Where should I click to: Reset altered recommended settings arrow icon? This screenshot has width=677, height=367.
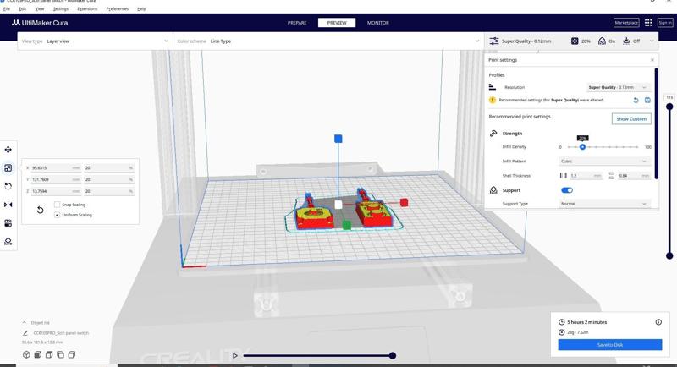(x=636, y=100)
